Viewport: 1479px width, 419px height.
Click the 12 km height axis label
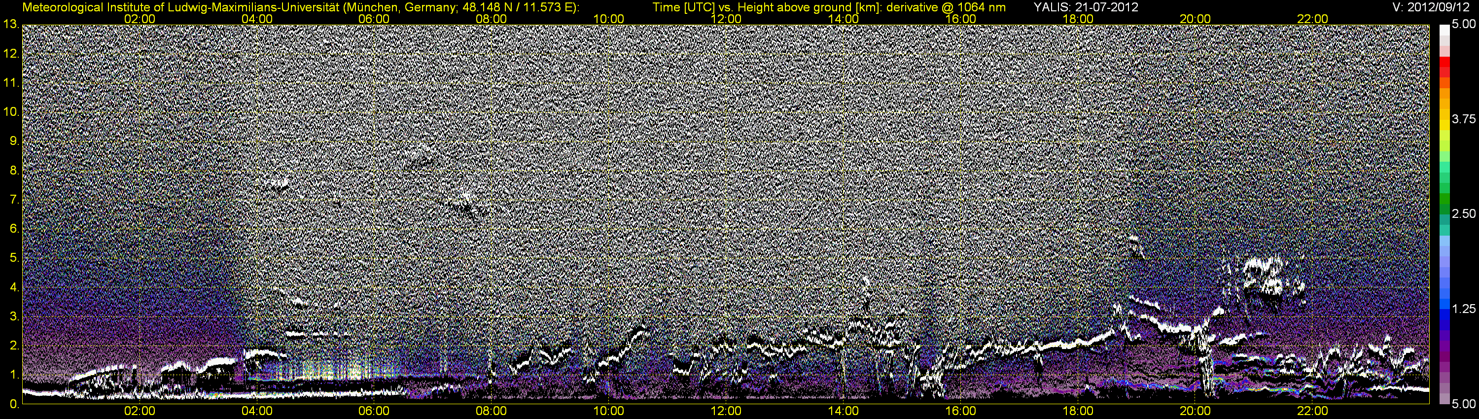[x=10, y=54]
